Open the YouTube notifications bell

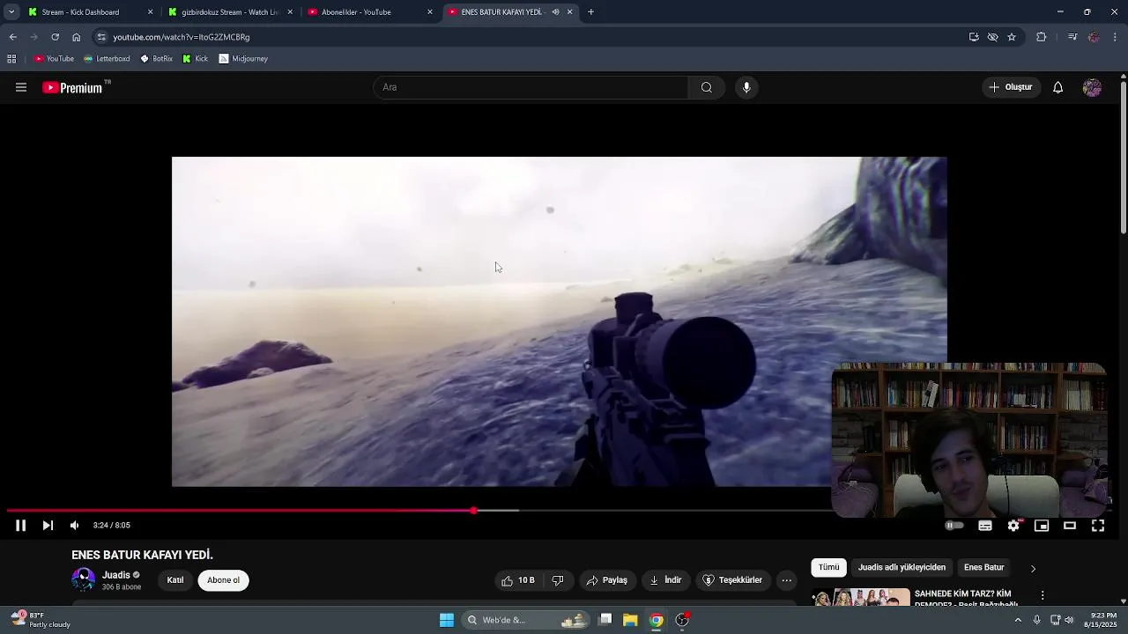click(x=1058, y=87)
